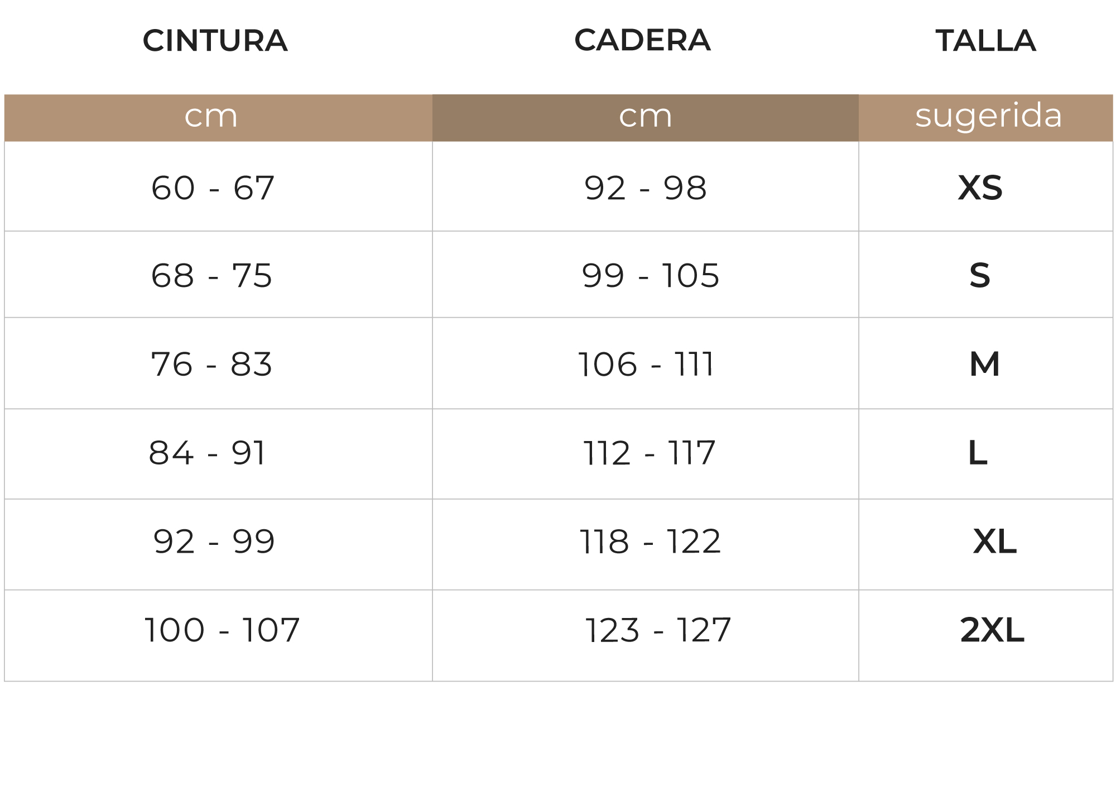The image size is (1116, 800).
Task: Click hip range 99 - 105
Action: tap(651, 276)
